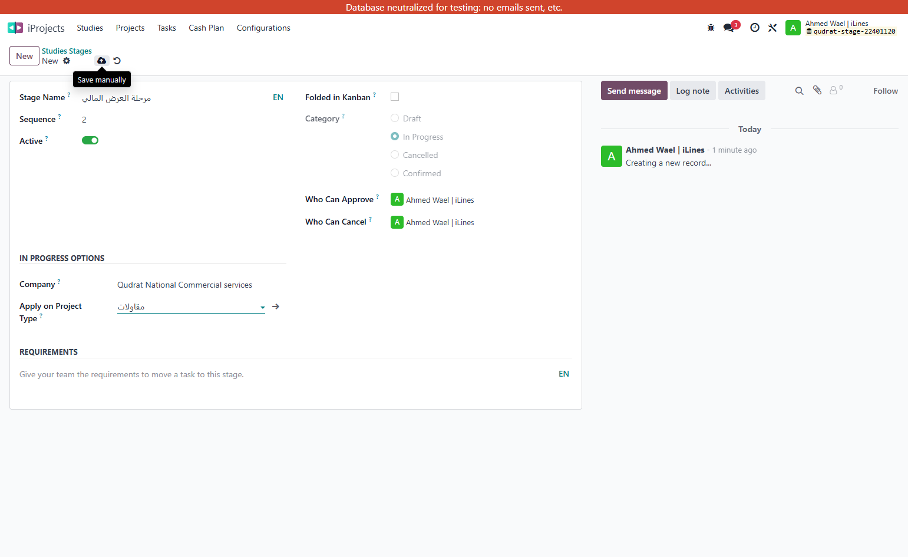
Task: Click the Stage Name input field
Action: point(175,98)
